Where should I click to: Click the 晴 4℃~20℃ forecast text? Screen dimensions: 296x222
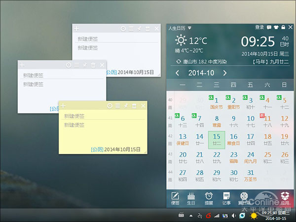(189, 51)
